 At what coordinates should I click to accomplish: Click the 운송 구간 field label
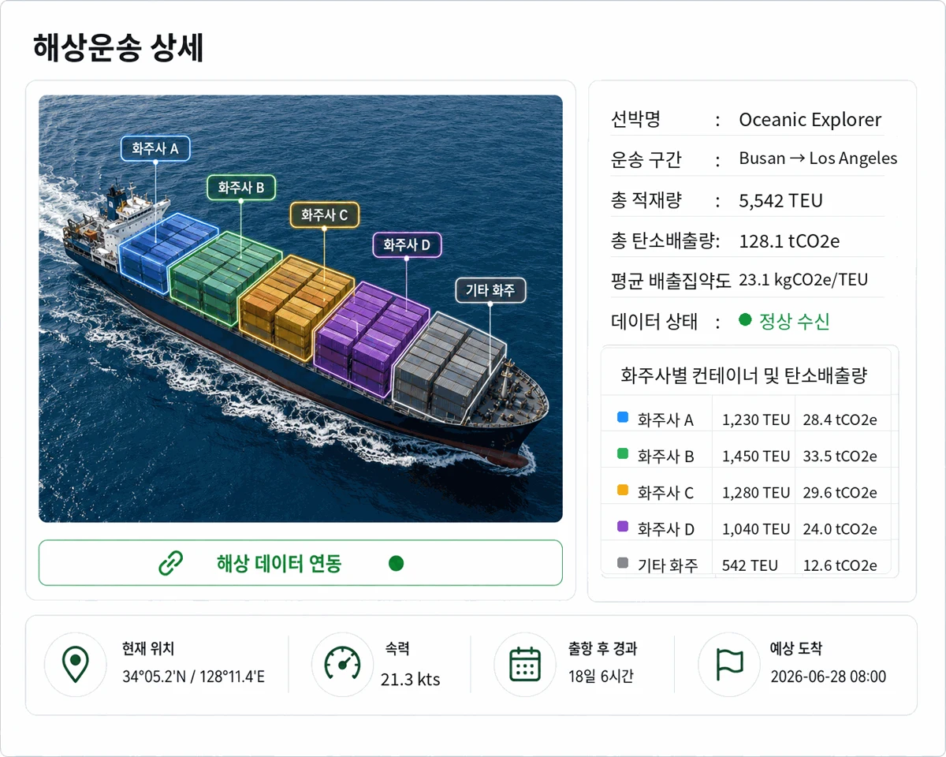[x=646, y=159]
